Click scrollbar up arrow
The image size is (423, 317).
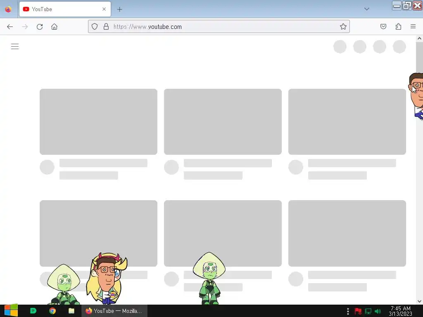419,38
